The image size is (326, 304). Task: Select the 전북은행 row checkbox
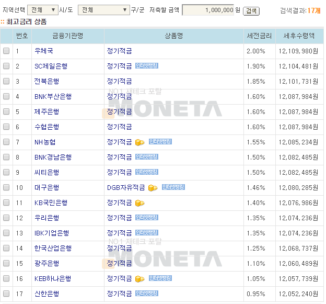pyautogui.click(x=6, y=81)
